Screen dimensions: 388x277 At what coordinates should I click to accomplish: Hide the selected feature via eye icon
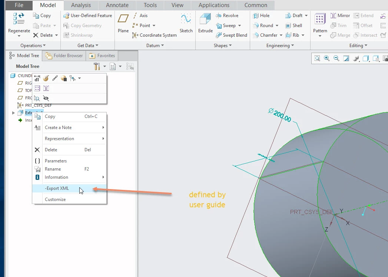[x=46, y=98]
